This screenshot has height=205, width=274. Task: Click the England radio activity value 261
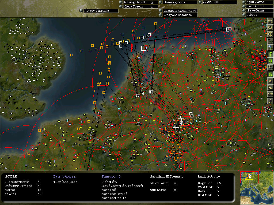pos(220,183)
